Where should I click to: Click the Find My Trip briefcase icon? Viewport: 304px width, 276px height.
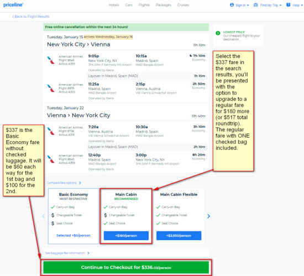coord(256,5)
